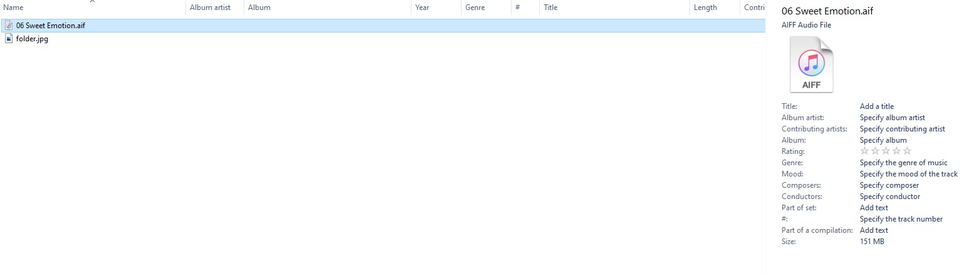Click the sort arrow above Name column
The image size is (977, 276).
(x=93, y=1)
